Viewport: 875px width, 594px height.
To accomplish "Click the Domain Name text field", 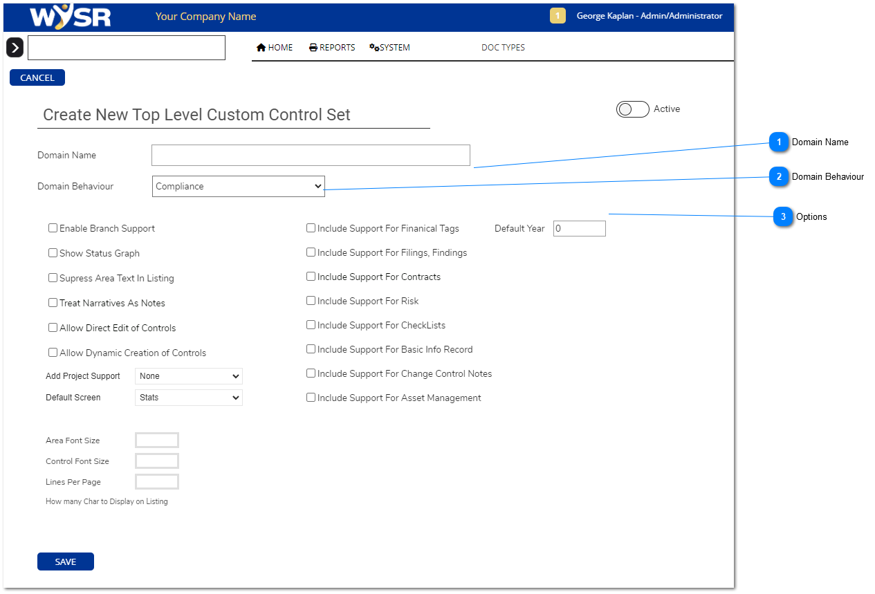I will pyautogui.click(x=311, y=156).
